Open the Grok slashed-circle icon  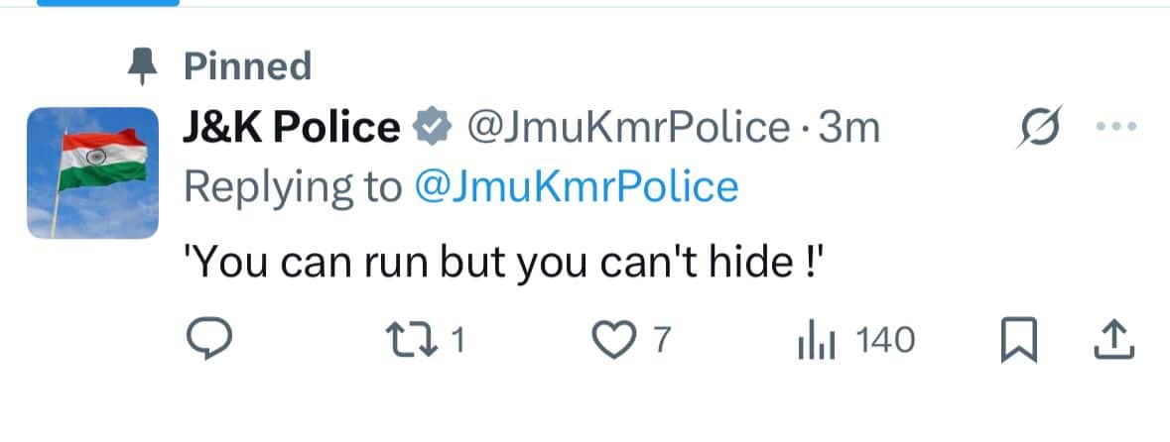(1038, 128)
